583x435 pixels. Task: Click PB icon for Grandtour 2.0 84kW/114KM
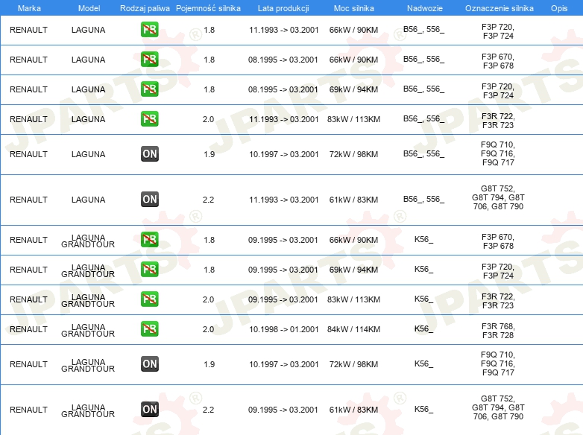(149, 328)
